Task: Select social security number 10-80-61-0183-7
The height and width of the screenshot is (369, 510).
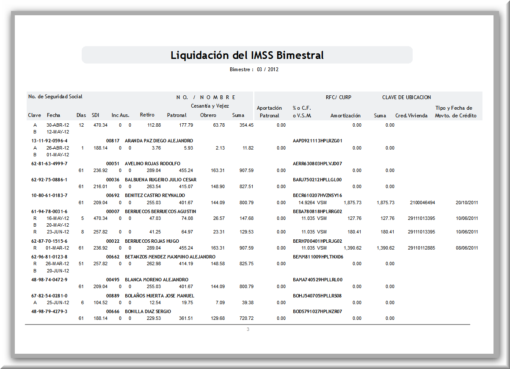Action: pos(49,195)
